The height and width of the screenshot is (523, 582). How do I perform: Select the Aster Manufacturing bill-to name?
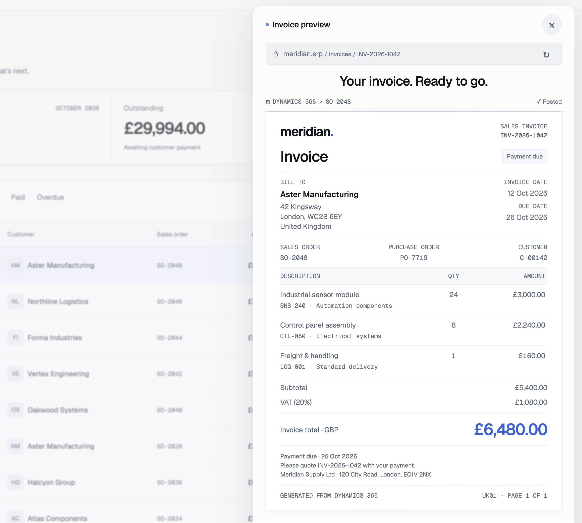point(319,194)
